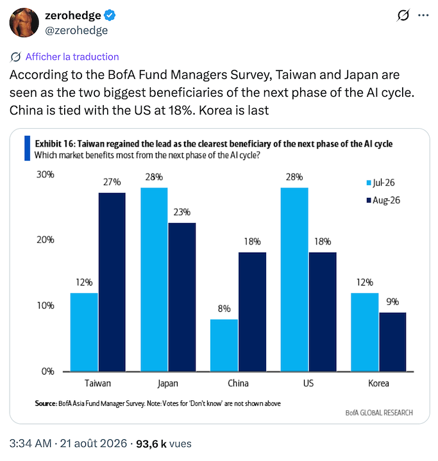Open the three-dot more options menu
The height and width of the screenshot is (461, 438).
click(423, 15)
